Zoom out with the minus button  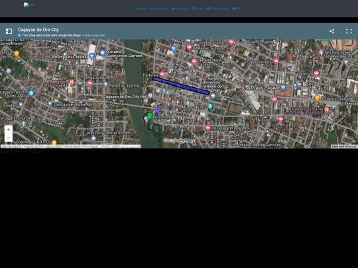point(9,138)
